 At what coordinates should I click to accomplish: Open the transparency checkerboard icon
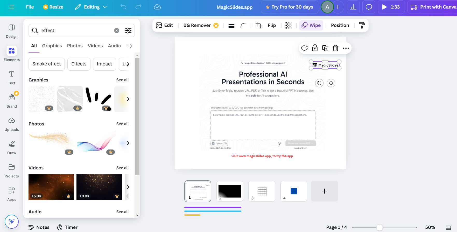(x=289, y=25)
